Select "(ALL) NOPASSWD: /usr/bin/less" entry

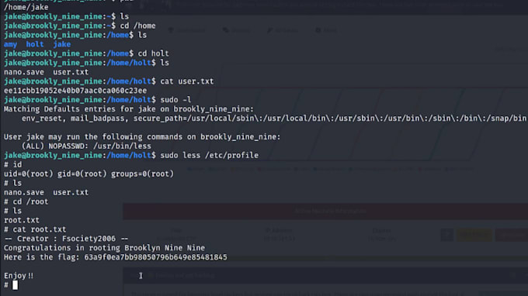(86, 146)
